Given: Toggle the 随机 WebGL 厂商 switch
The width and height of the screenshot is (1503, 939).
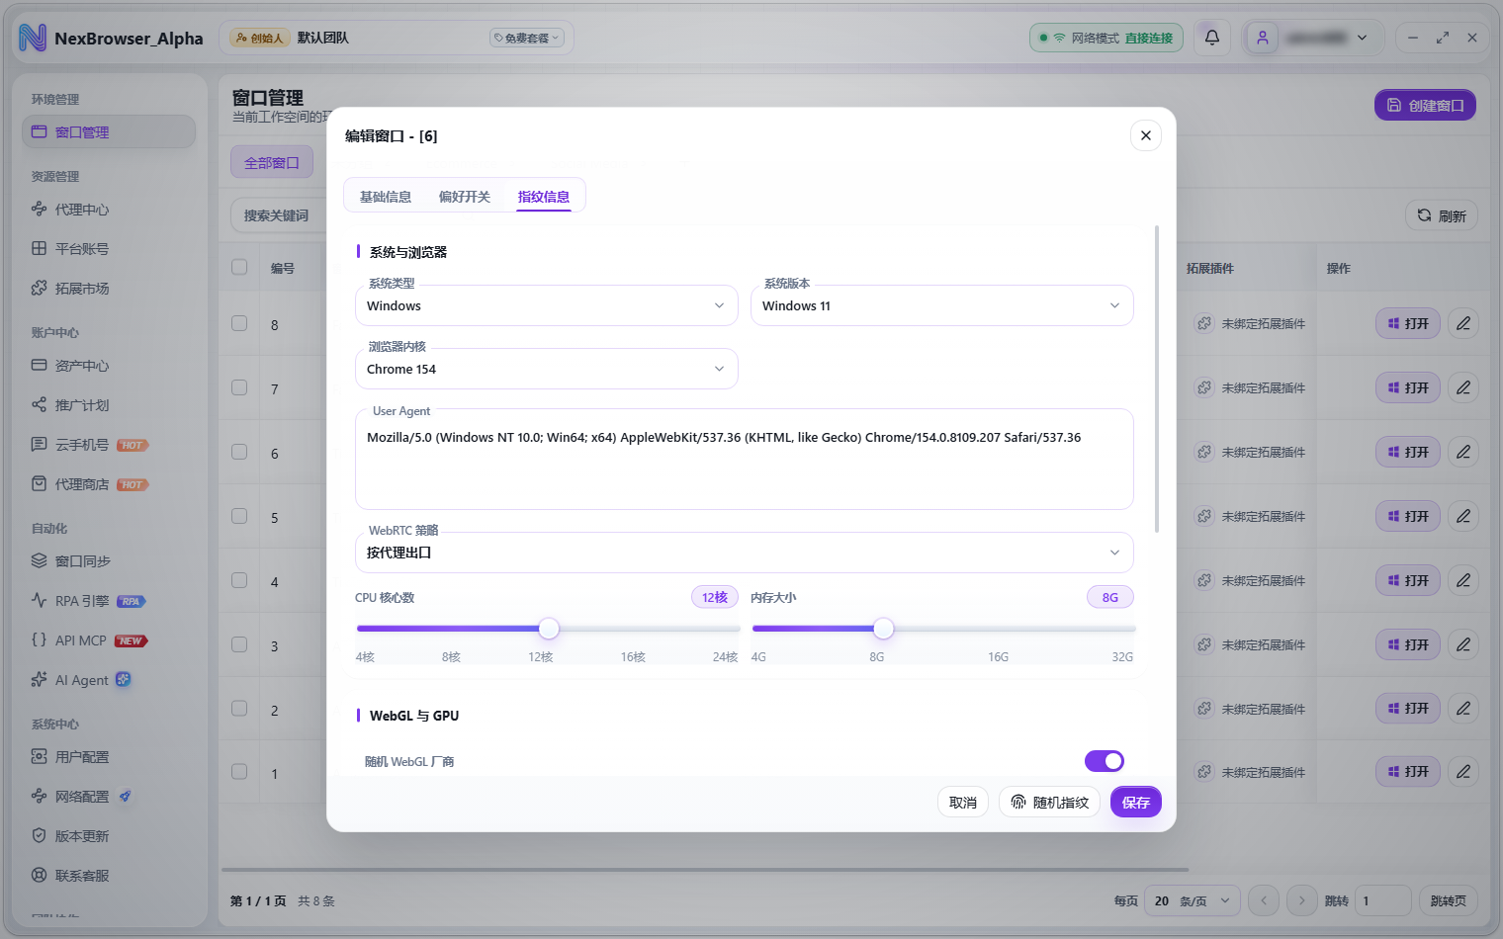Looking at the screenshot, I should point(1105,761).
